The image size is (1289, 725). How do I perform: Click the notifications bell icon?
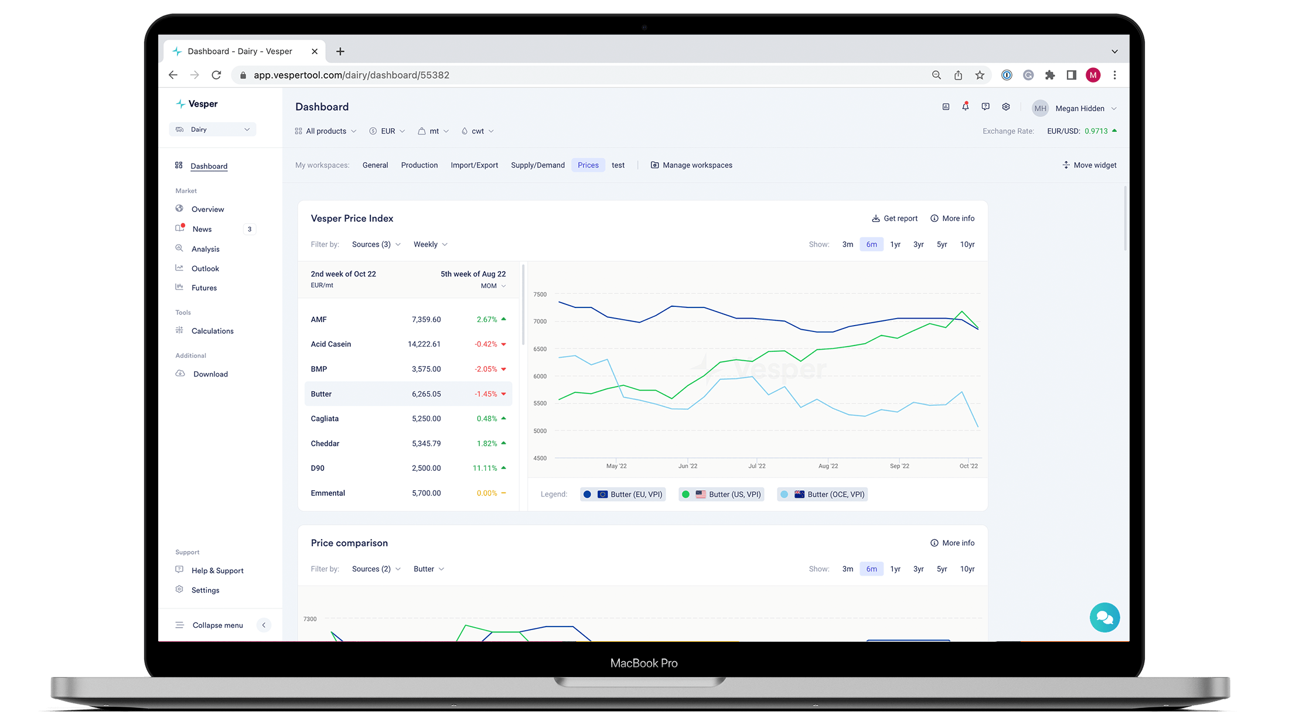[x=965, y=107]
